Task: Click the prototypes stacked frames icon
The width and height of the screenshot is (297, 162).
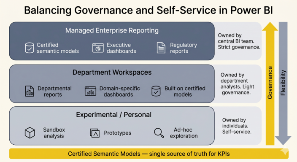Action: pos(94,133)
